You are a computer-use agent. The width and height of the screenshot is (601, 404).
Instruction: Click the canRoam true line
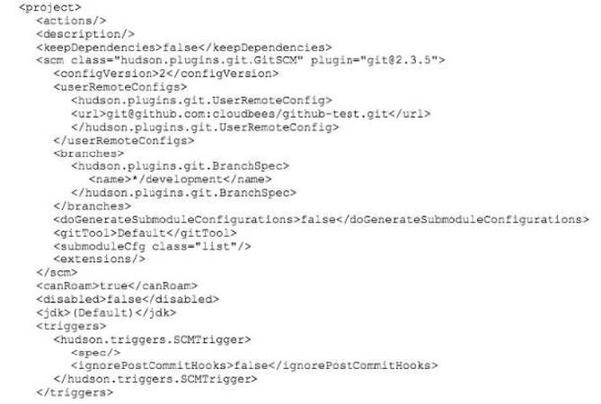(117, 285)
